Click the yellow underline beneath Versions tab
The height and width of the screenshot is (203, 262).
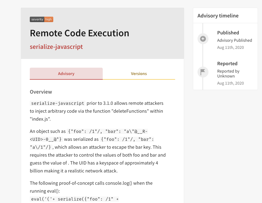(139, 79)
